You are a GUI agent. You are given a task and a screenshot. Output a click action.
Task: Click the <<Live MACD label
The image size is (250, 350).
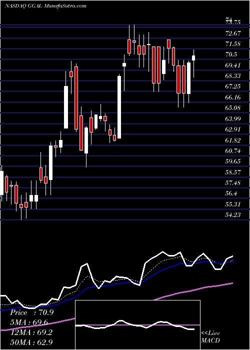tap(210, 337)
